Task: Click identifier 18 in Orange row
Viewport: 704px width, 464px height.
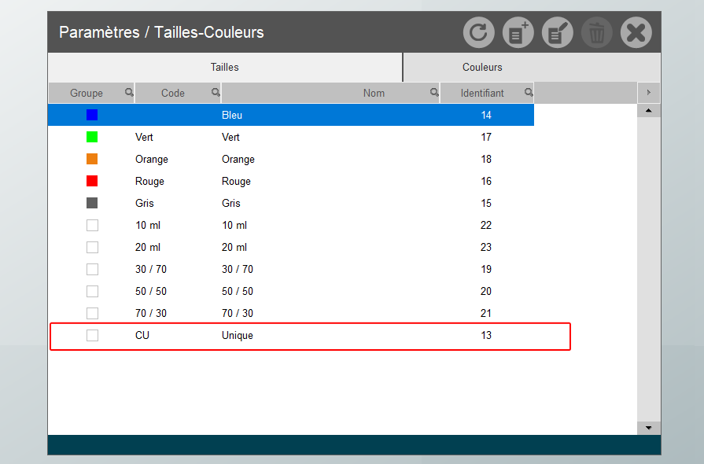Action: 486,159
